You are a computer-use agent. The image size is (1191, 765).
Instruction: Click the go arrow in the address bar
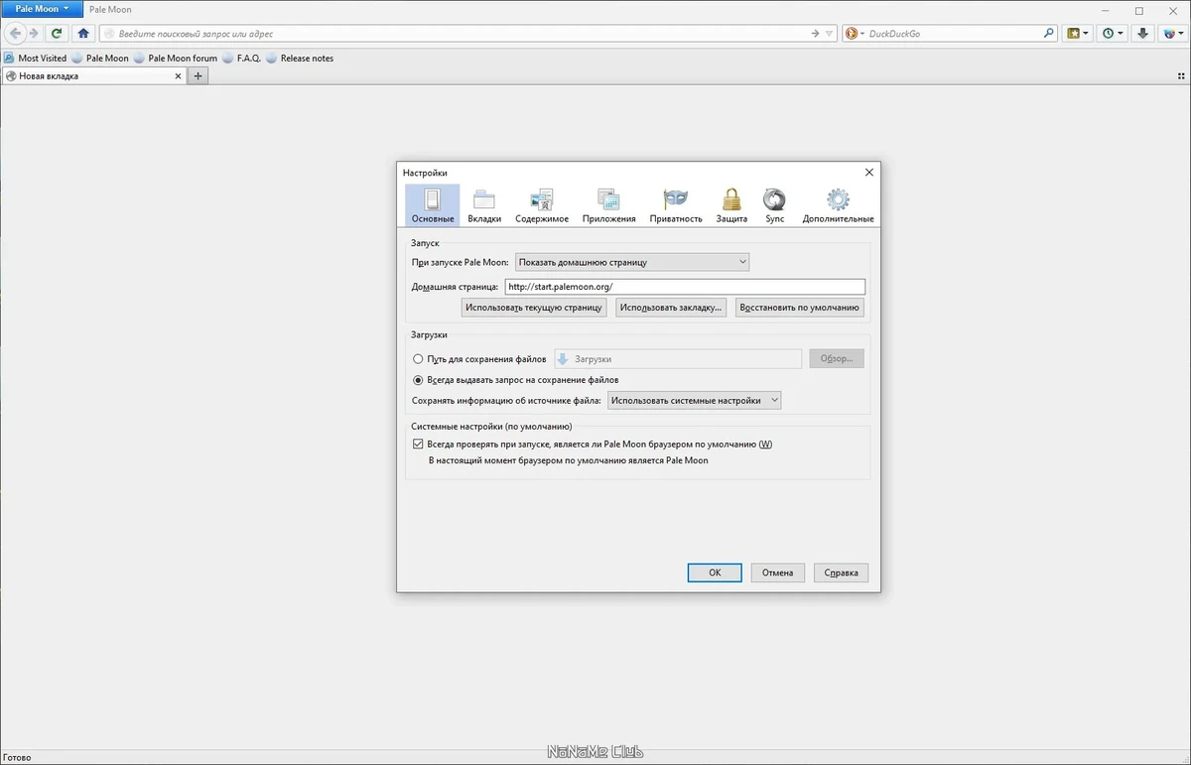tap(815, 33)
